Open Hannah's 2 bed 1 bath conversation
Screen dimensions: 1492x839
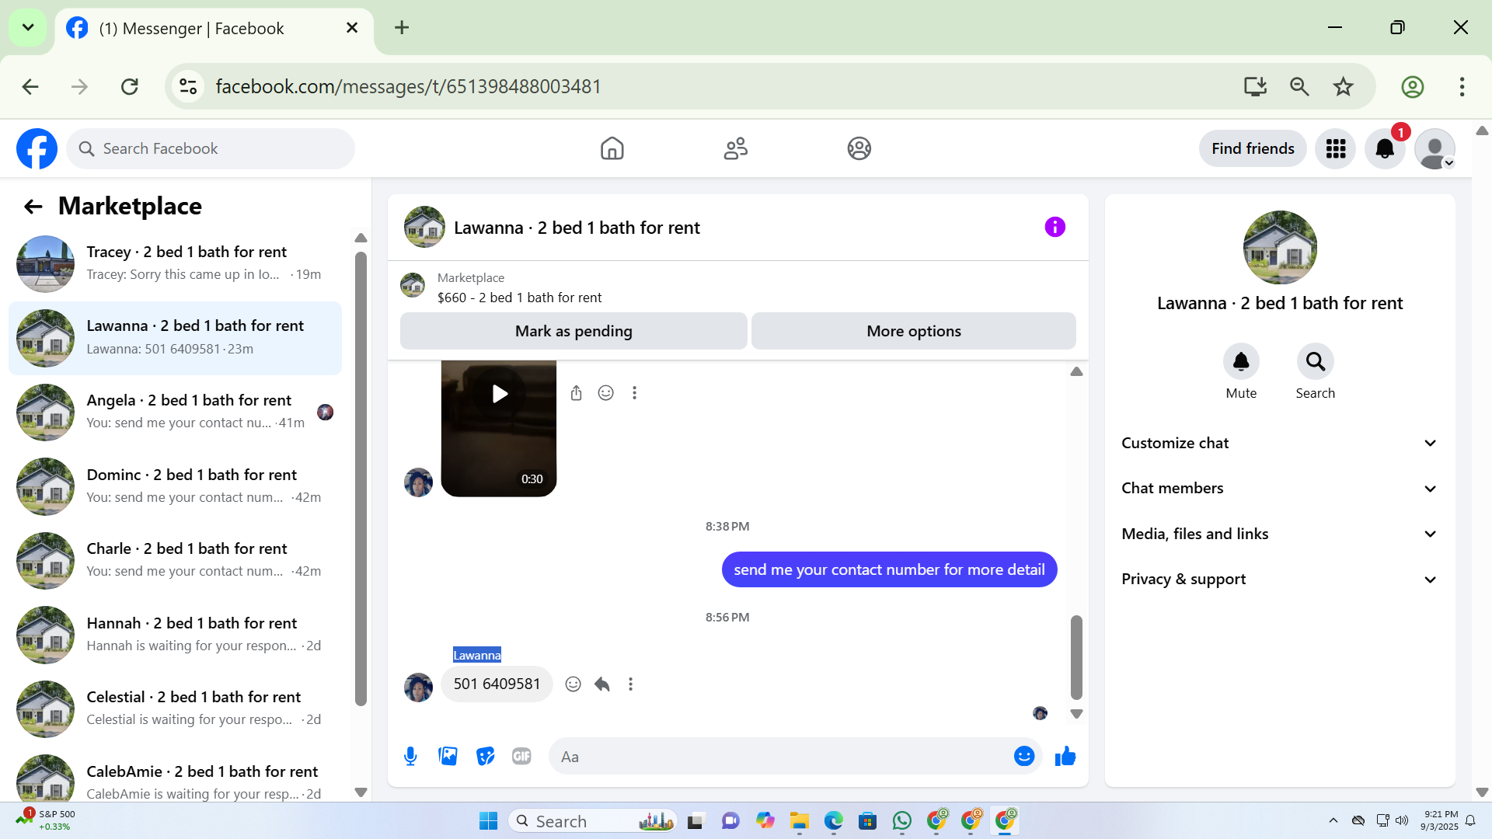175,635
